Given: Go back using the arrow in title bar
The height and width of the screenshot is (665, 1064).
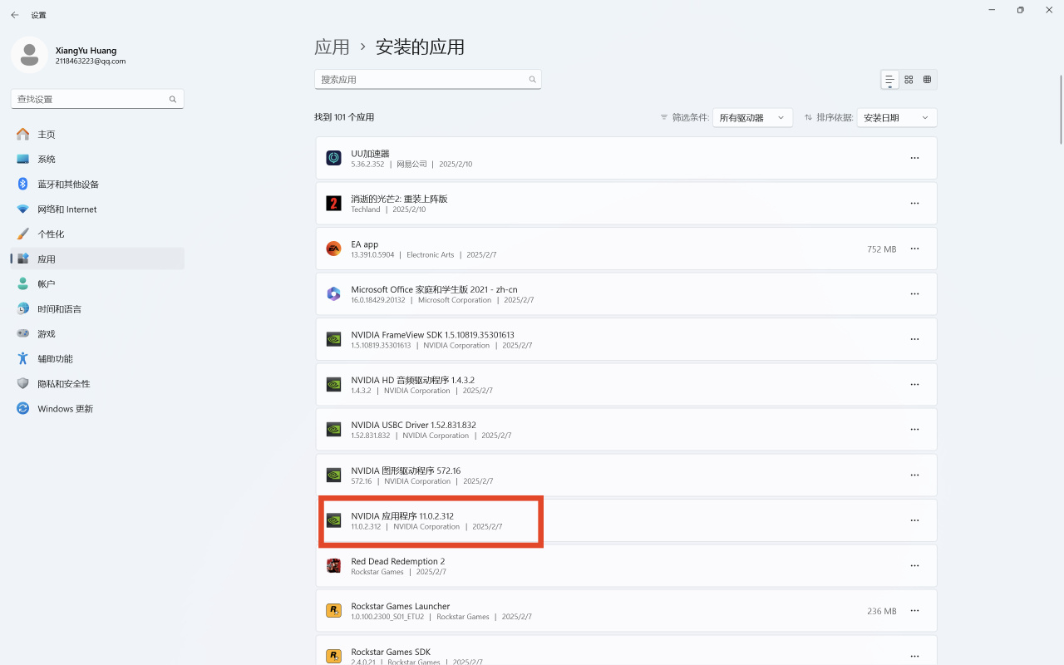Looking at the screenshot, I should point(15,15).
